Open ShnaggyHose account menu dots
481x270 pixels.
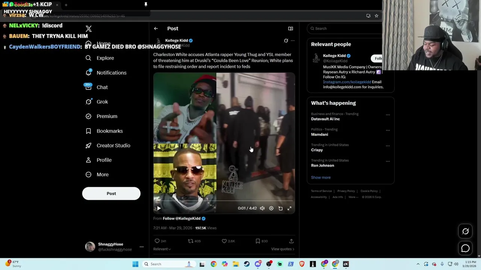click(x=142, y=247)
